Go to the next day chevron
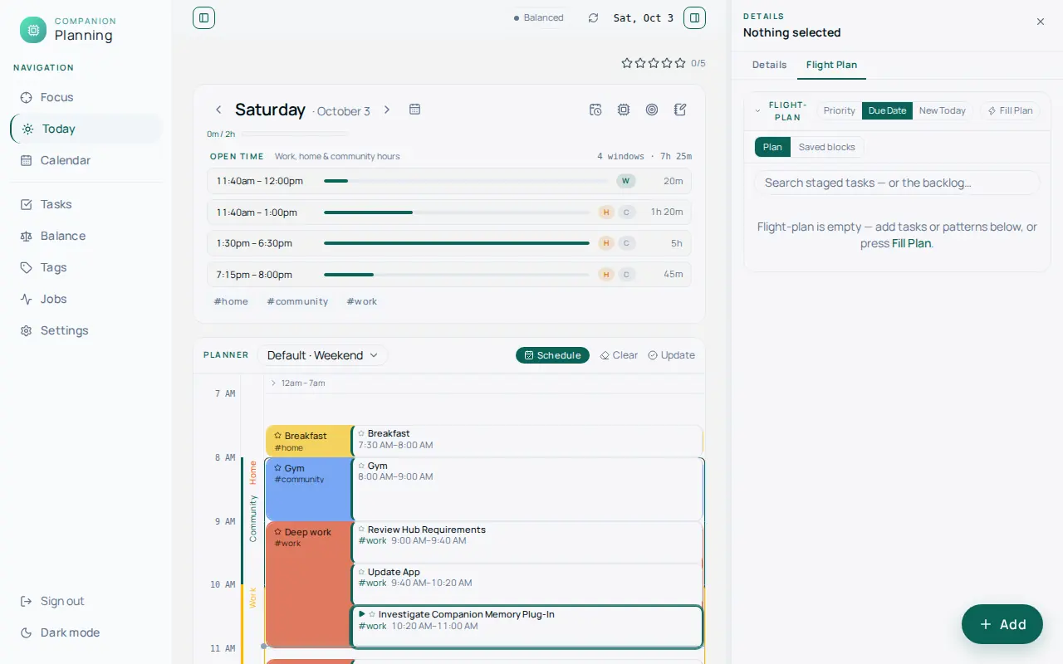1063x664 pixels. [x=387, y=110]
